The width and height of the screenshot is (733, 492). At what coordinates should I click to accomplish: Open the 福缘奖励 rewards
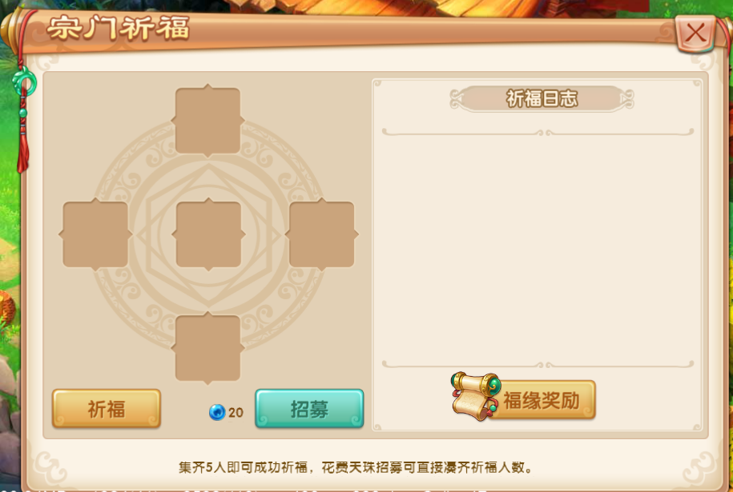point(541,401)
